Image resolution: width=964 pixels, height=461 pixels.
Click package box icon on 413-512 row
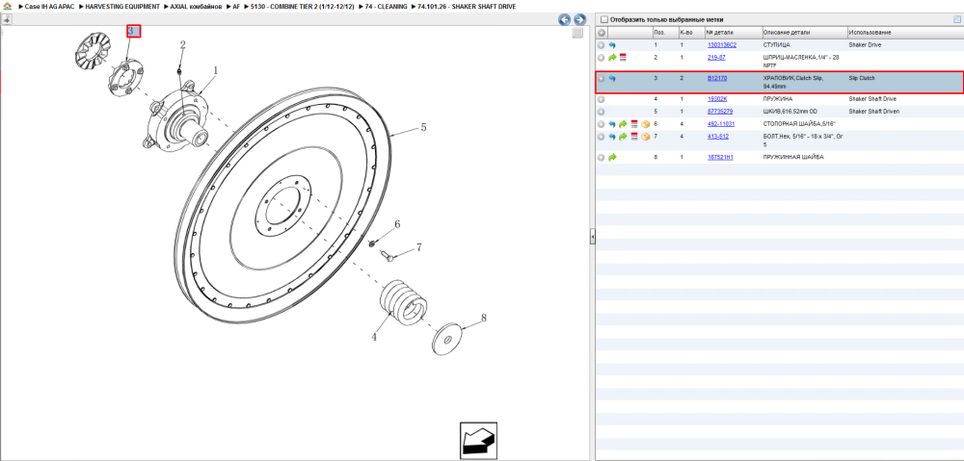point(645,137)
